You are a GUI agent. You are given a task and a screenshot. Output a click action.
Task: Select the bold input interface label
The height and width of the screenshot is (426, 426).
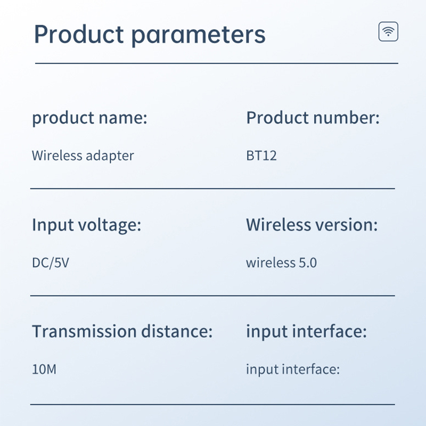[307, 332]
